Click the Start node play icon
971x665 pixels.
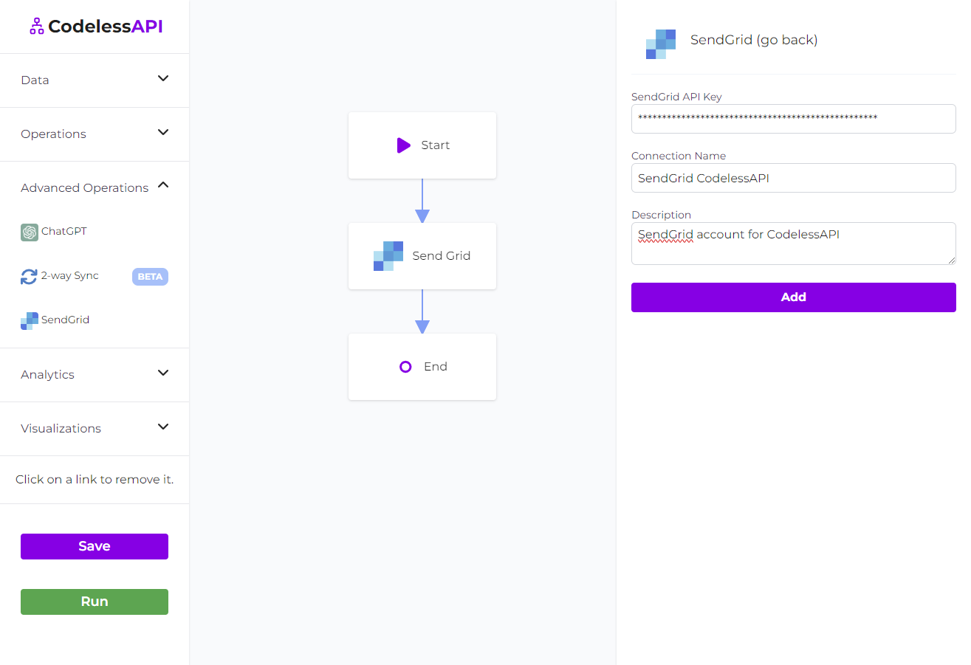pyautogui.click(x=403, y=145)
